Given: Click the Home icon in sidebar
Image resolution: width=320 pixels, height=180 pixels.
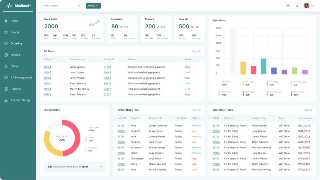Looking at the screenshot, I should 6,21.
